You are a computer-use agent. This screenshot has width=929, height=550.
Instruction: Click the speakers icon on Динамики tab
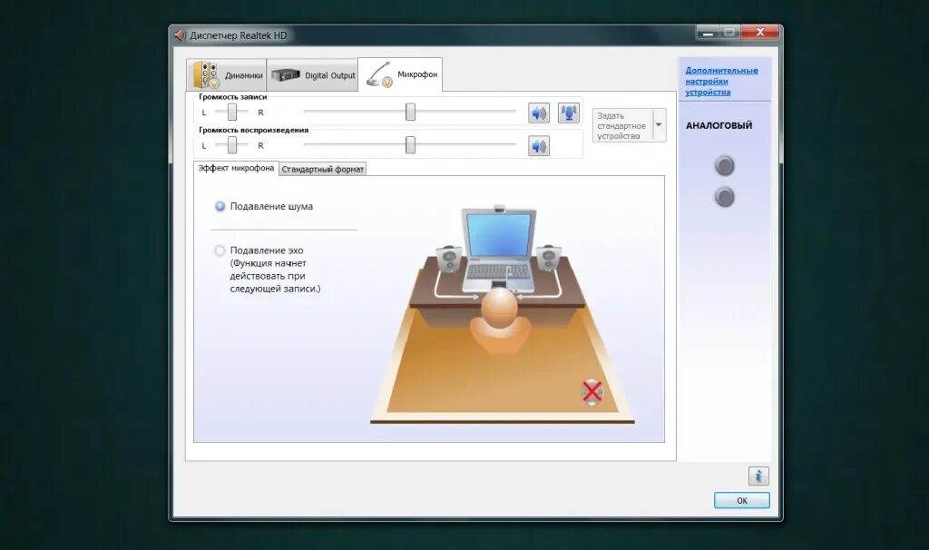tap(206, 75)
